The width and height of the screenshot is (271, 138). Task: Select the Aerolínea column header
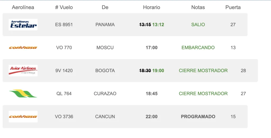(23, 7)
